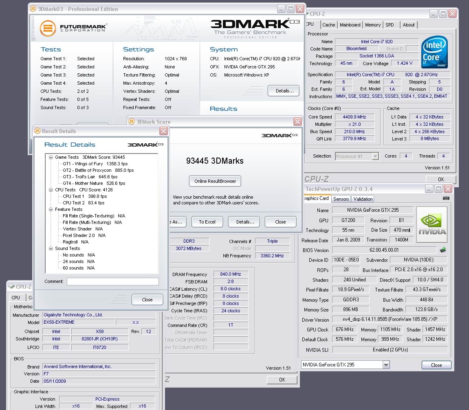Click the NVIDIA SLI Enabled (2 GPUs) field
This screenshot has height=410, width=469.
(390, 350)
